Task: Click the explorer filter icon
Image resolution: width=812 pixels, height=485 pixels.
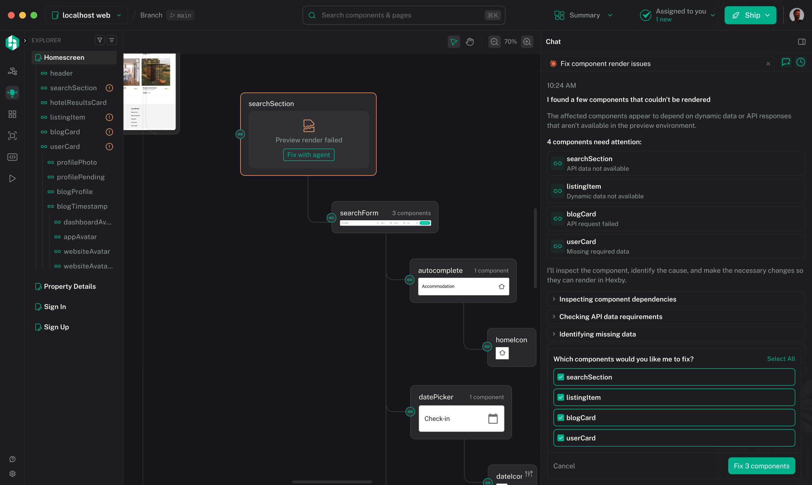Action: (100, 40)
